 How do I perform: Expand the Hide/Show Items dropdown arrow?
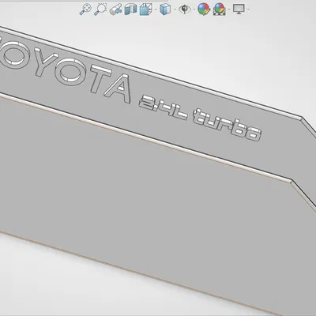coord(194,10)
